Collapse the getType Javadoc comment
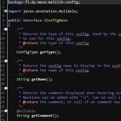Image resolution: width=121 pixels, height=121 pixels. [6, 29]
